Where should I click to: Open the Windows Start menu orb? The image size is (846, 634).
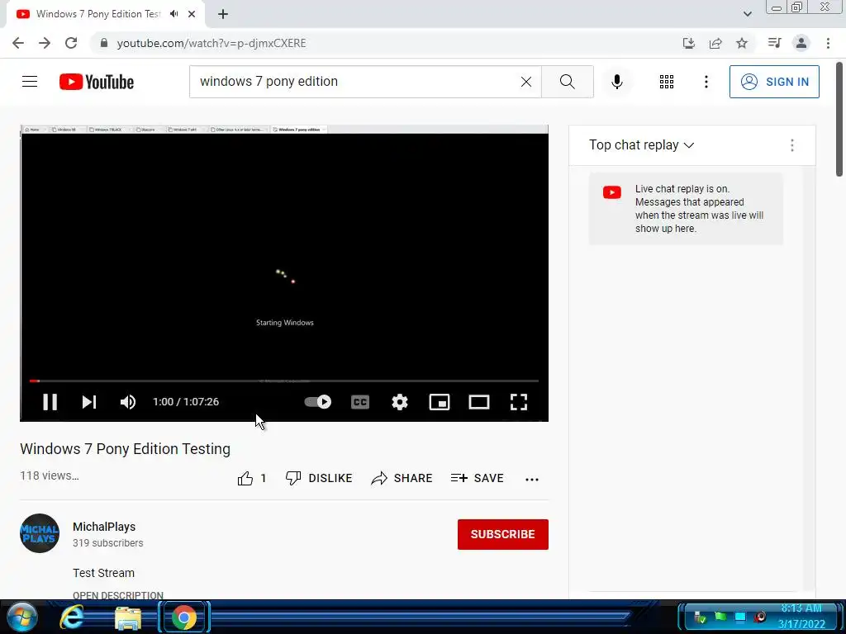pos(21,617)
